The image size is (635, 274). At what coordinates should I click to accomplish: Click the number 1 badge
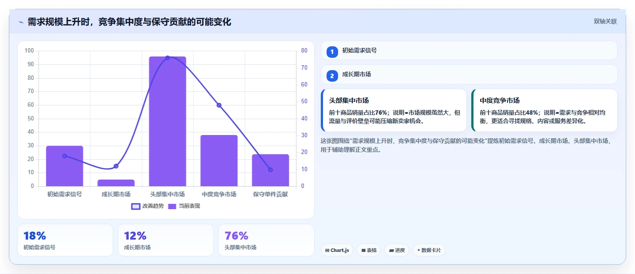[x=332, y=52]
